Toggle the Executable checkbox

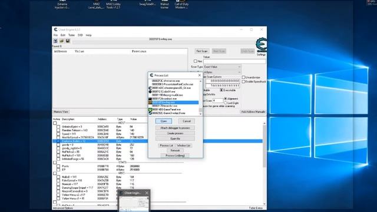pyautogui.click(x=221, y=90)
